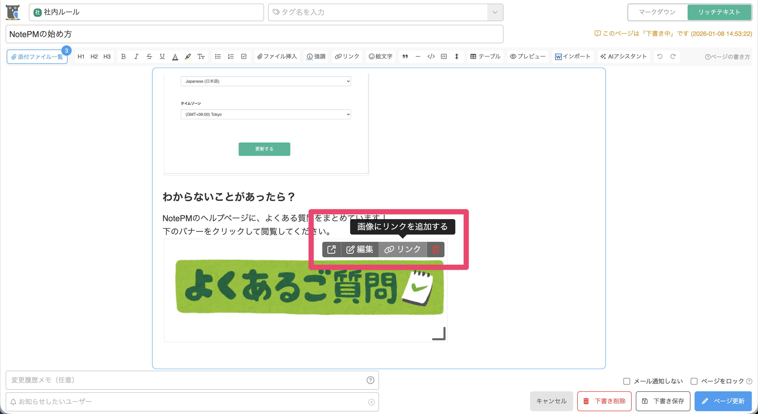Viewport: 758px width, 414px height.
Task: Click the 下書き保存 button
Action: (663, 401)
